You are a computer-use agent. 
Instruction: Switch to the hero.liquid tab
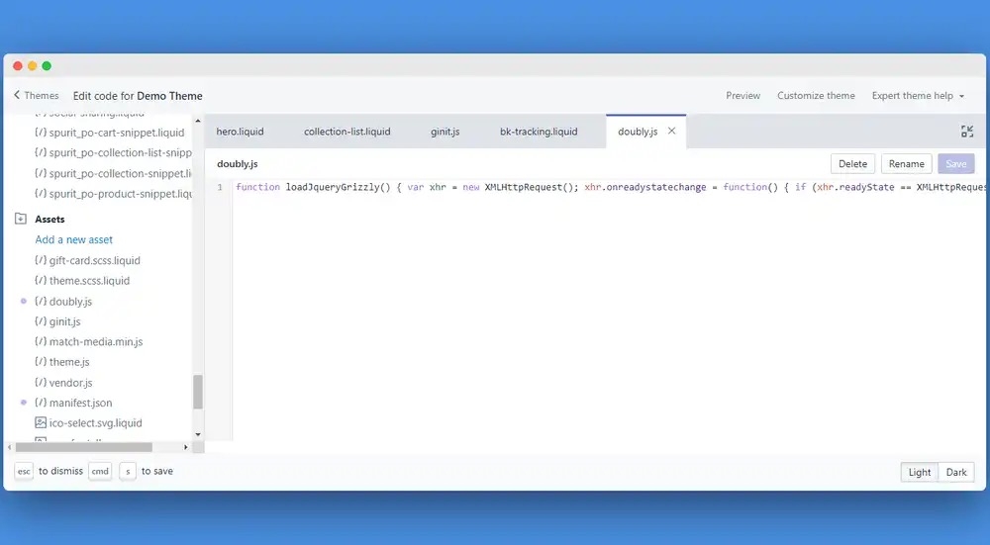pyautogui.click(x=240, y=132)
